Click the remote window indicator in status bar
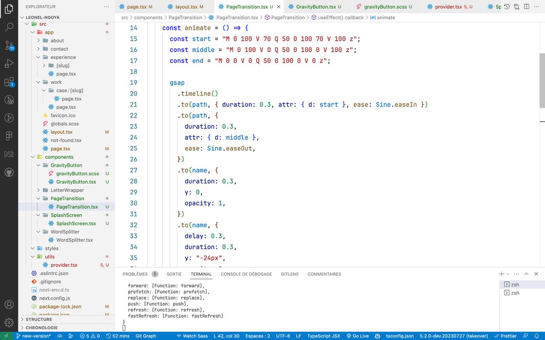 click(x=6, y=336)
